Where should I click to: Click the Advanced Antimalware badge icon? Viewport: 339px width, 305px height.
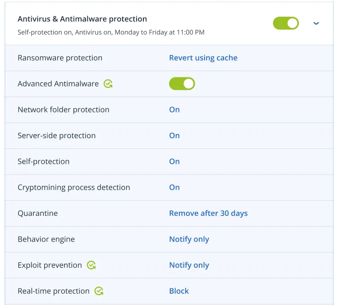point(108,84)
